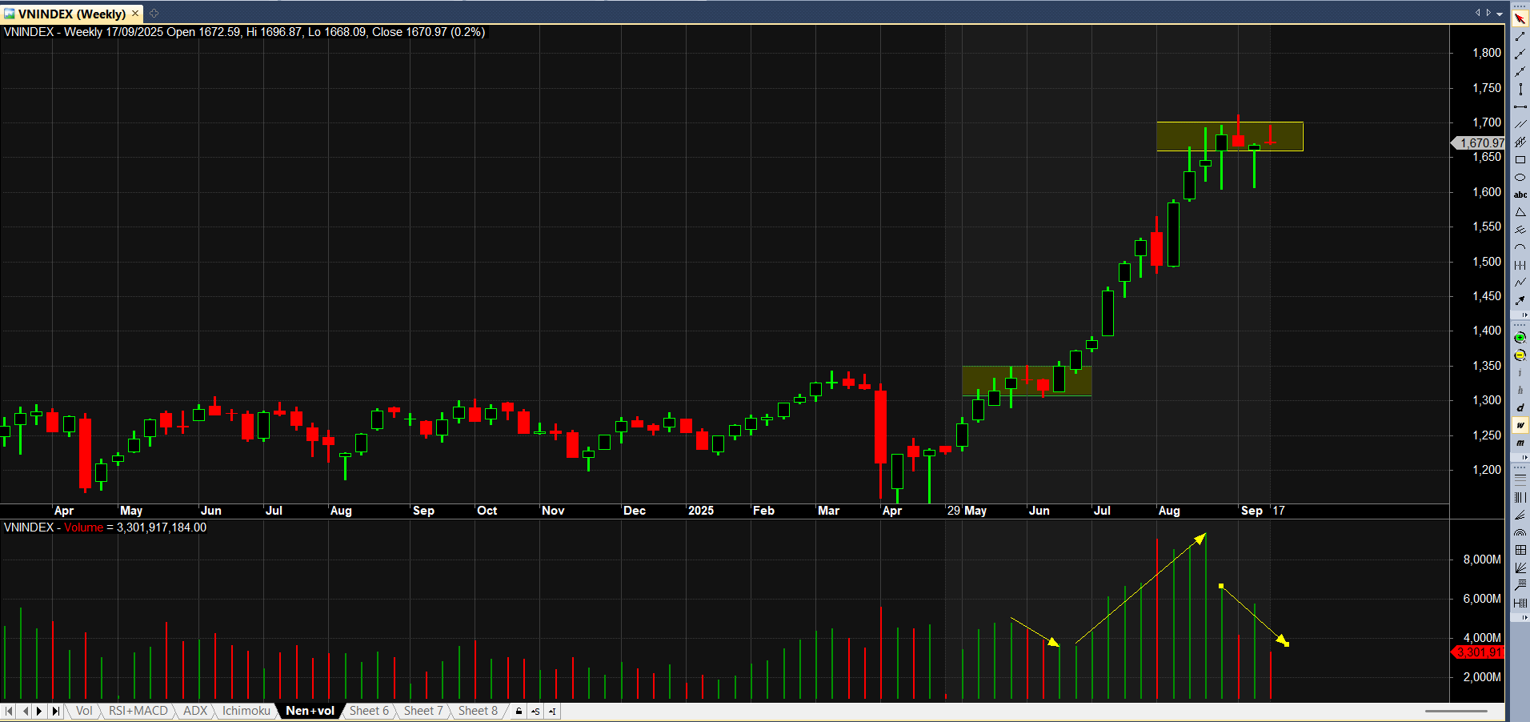Close the VNINDEX (Weekly) tab
The height and width of the screenshot is (722, 1530).
click(x=135, y=14)
